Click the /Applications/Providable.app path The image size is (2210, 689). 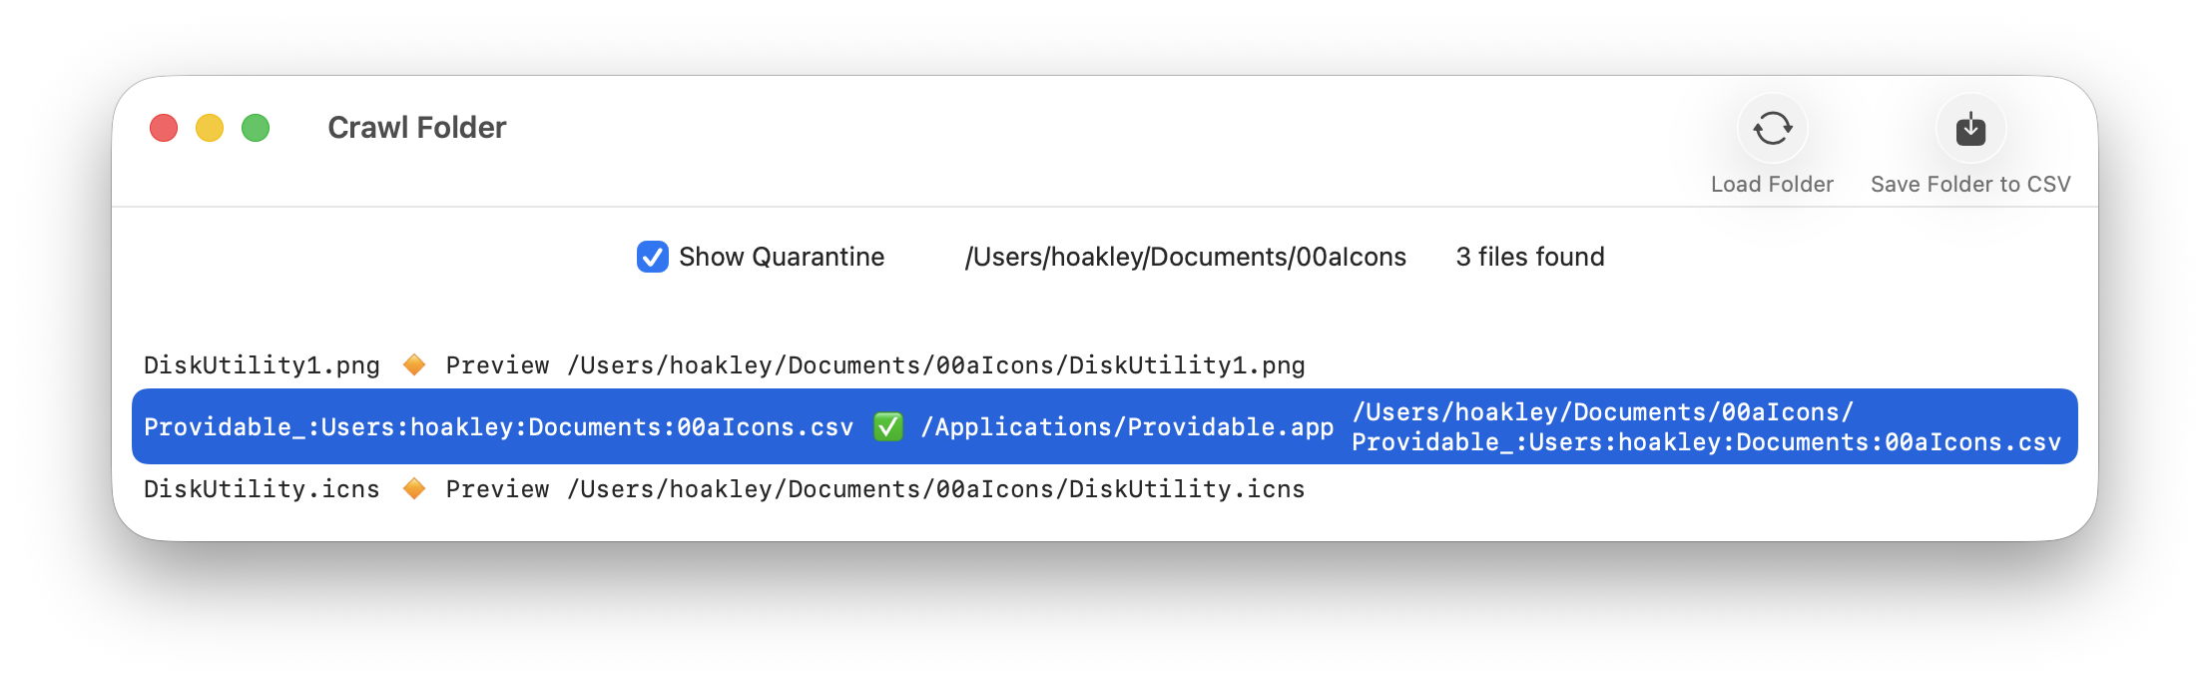pos(1127,427)
